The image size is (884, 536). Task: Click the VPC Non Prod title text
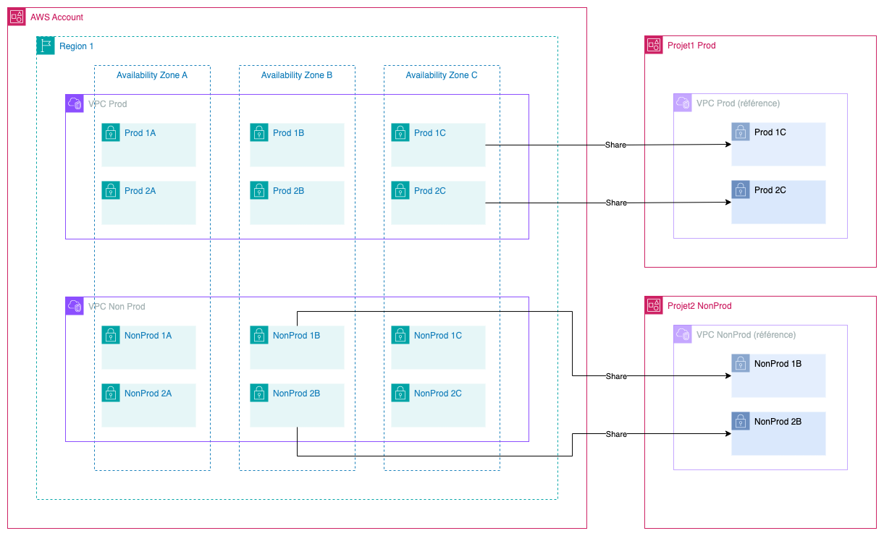(x=117, y=307)
